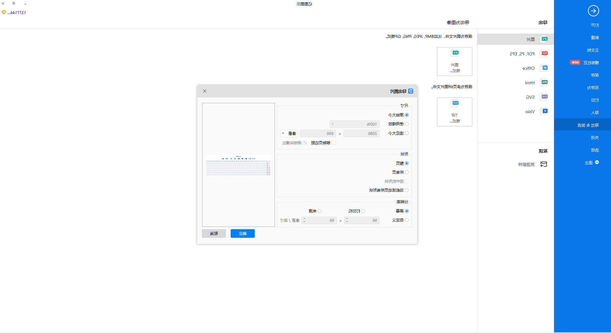This screenshot has height=333, width=611.
Task: Click the back arrow circle icon in the blue sidebar
Action: 593,11
